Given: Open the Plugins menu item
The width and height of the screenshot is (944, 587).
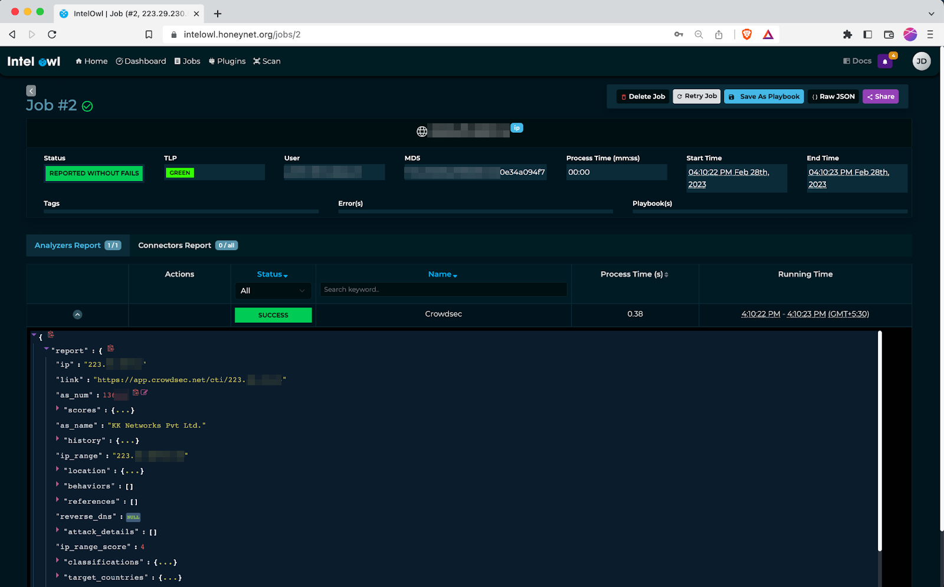Looking at the screenshot, I should pyautogui.click(x=227, y=61).
